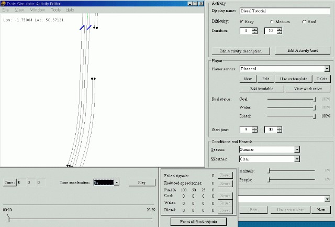Screen dimensions: 335x227
Task: Open the File menu
Action: click(6, 10)
